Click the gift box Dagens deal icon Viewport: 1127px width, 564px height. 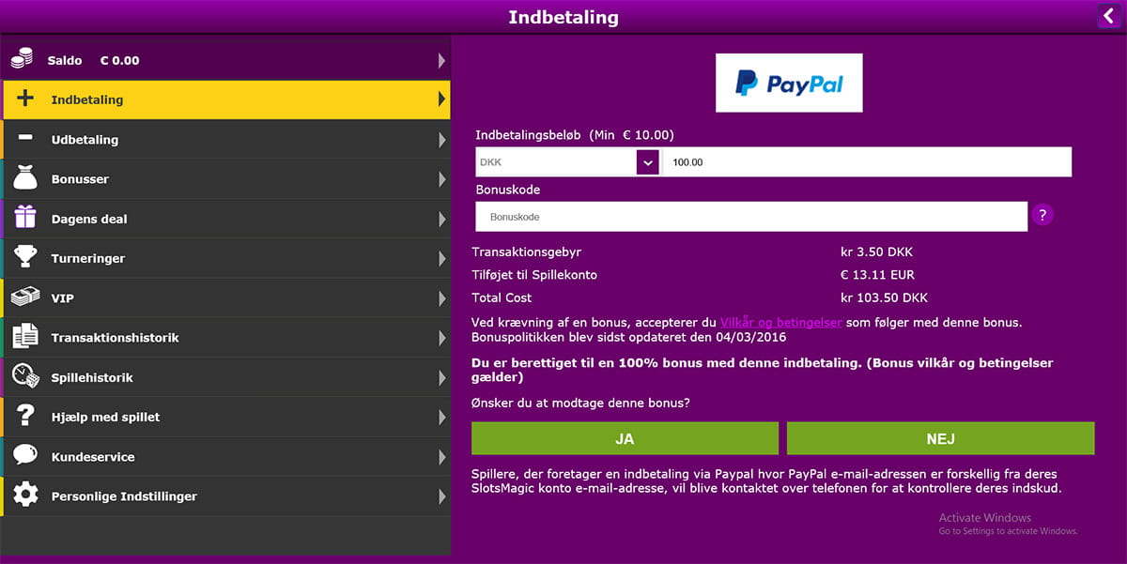pos(25,218)
